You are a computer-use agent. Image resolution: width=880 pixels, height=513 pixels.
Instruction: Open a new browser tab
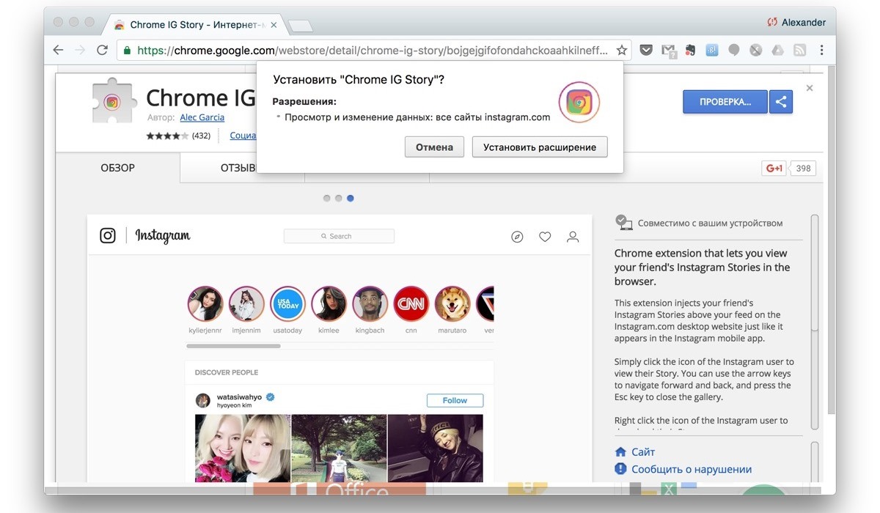click(300, 26)
